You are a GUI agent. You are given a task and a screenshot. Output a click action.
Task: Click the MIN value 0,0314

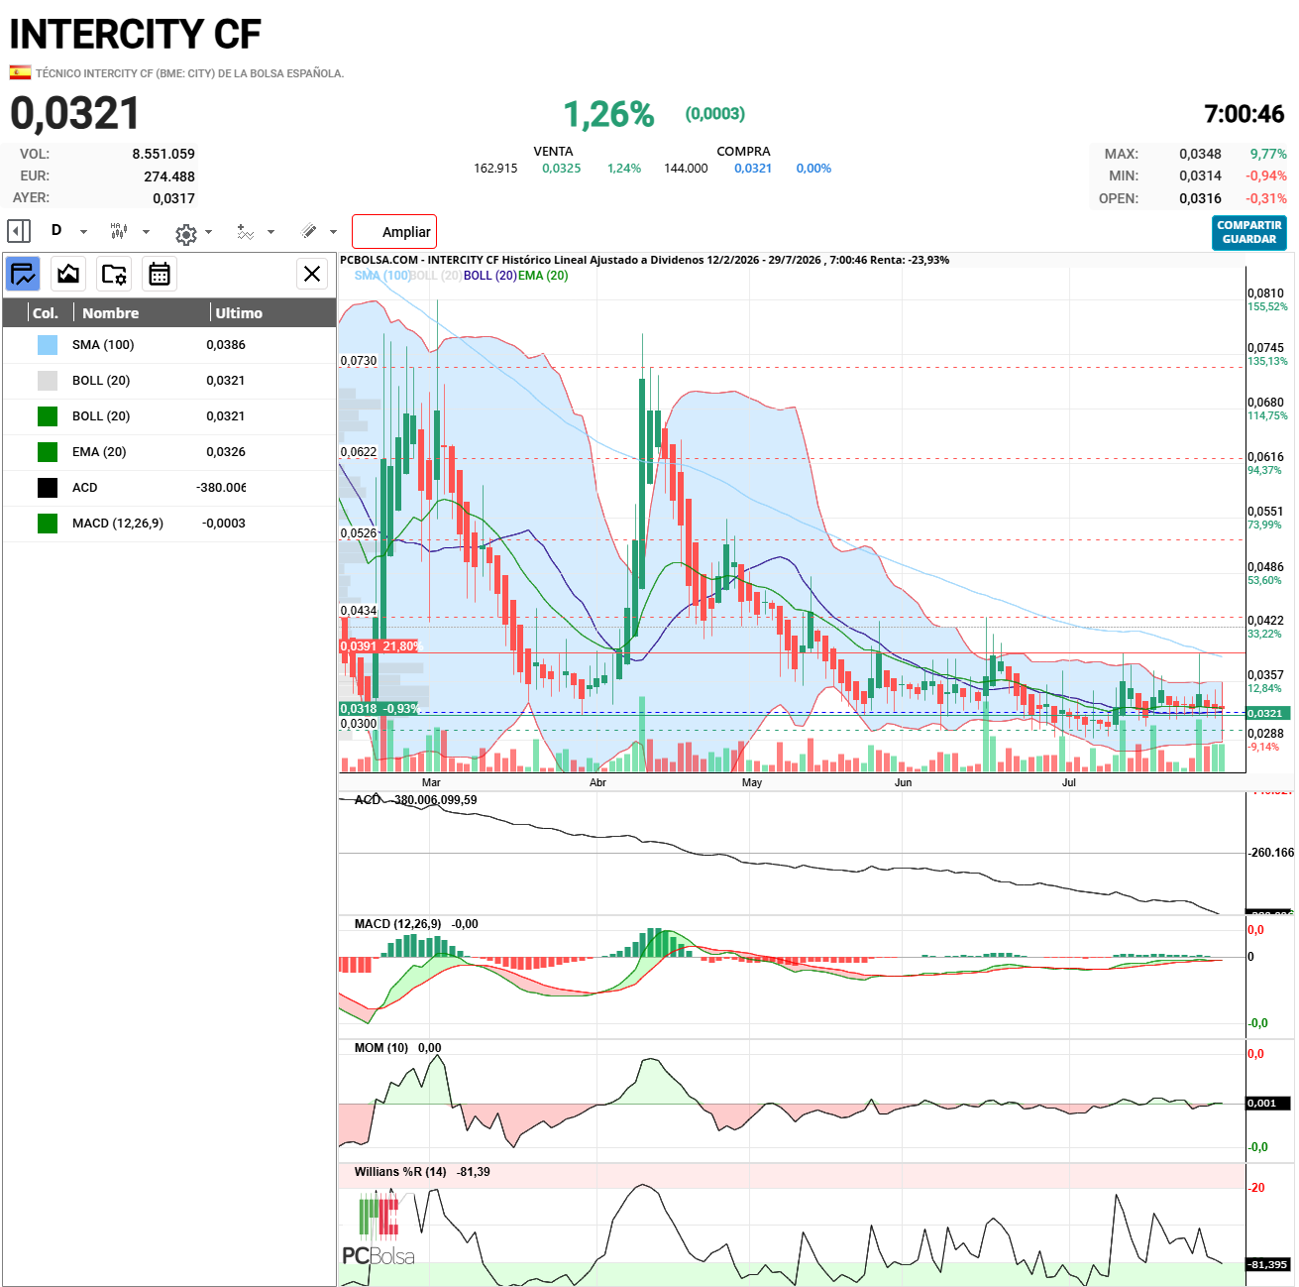(x=1200, y=175)
